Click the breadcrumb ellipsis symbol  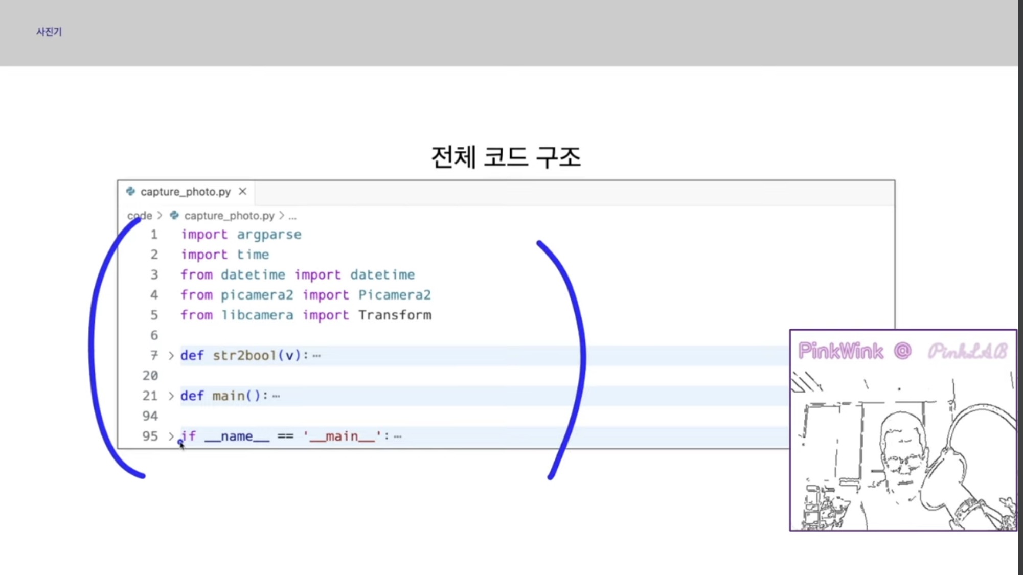coord(292,216)
